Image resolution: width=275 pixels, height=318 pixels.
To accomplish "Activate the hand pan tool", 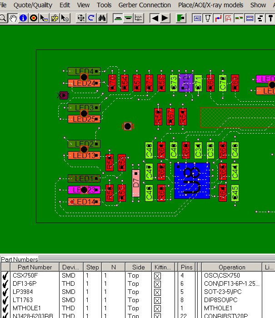I will [13, 18].
